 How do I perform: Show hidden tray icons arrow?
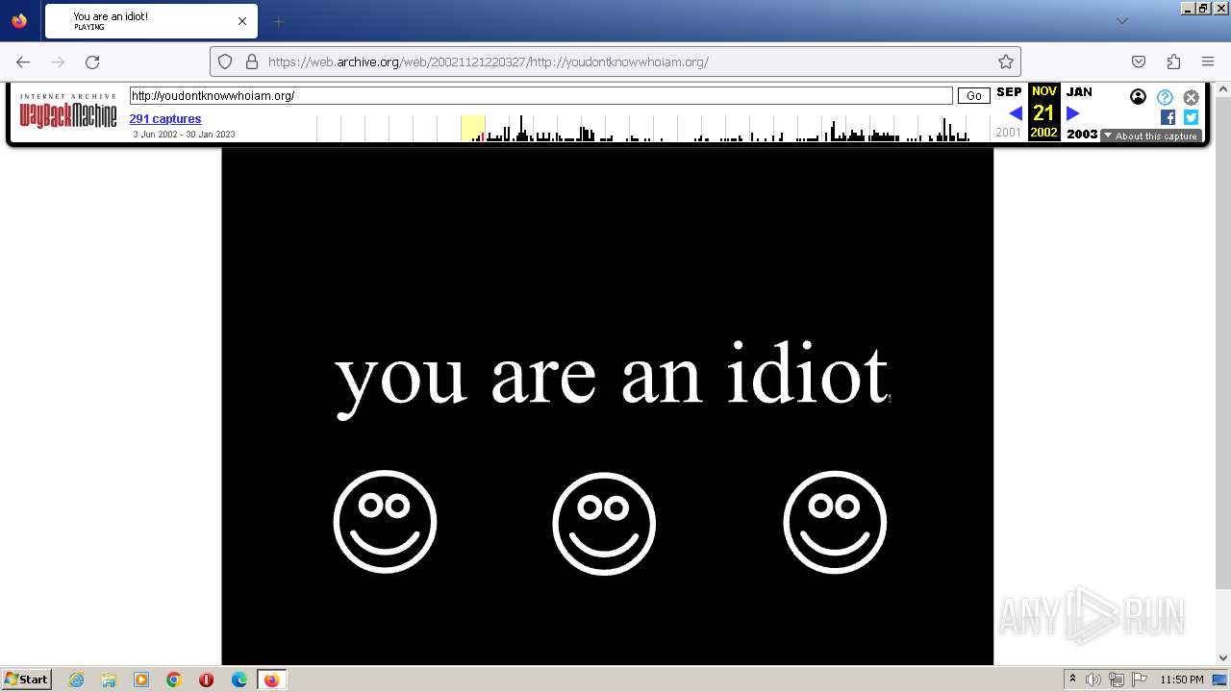[x=1072, y=680]
